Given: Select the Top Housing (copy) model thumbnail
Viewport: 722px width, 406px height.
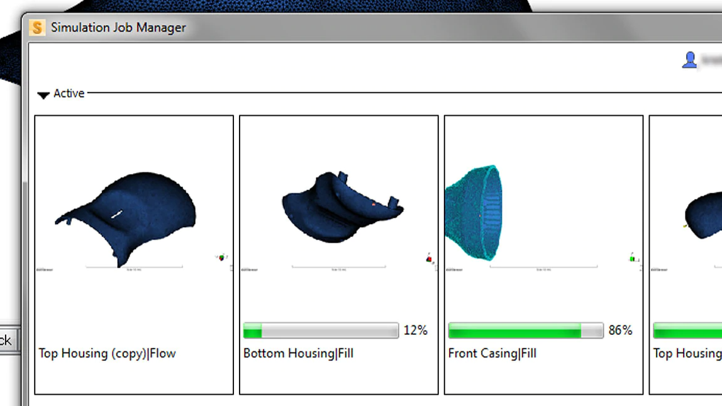Looking at the screenshot, I should [126, 219].
